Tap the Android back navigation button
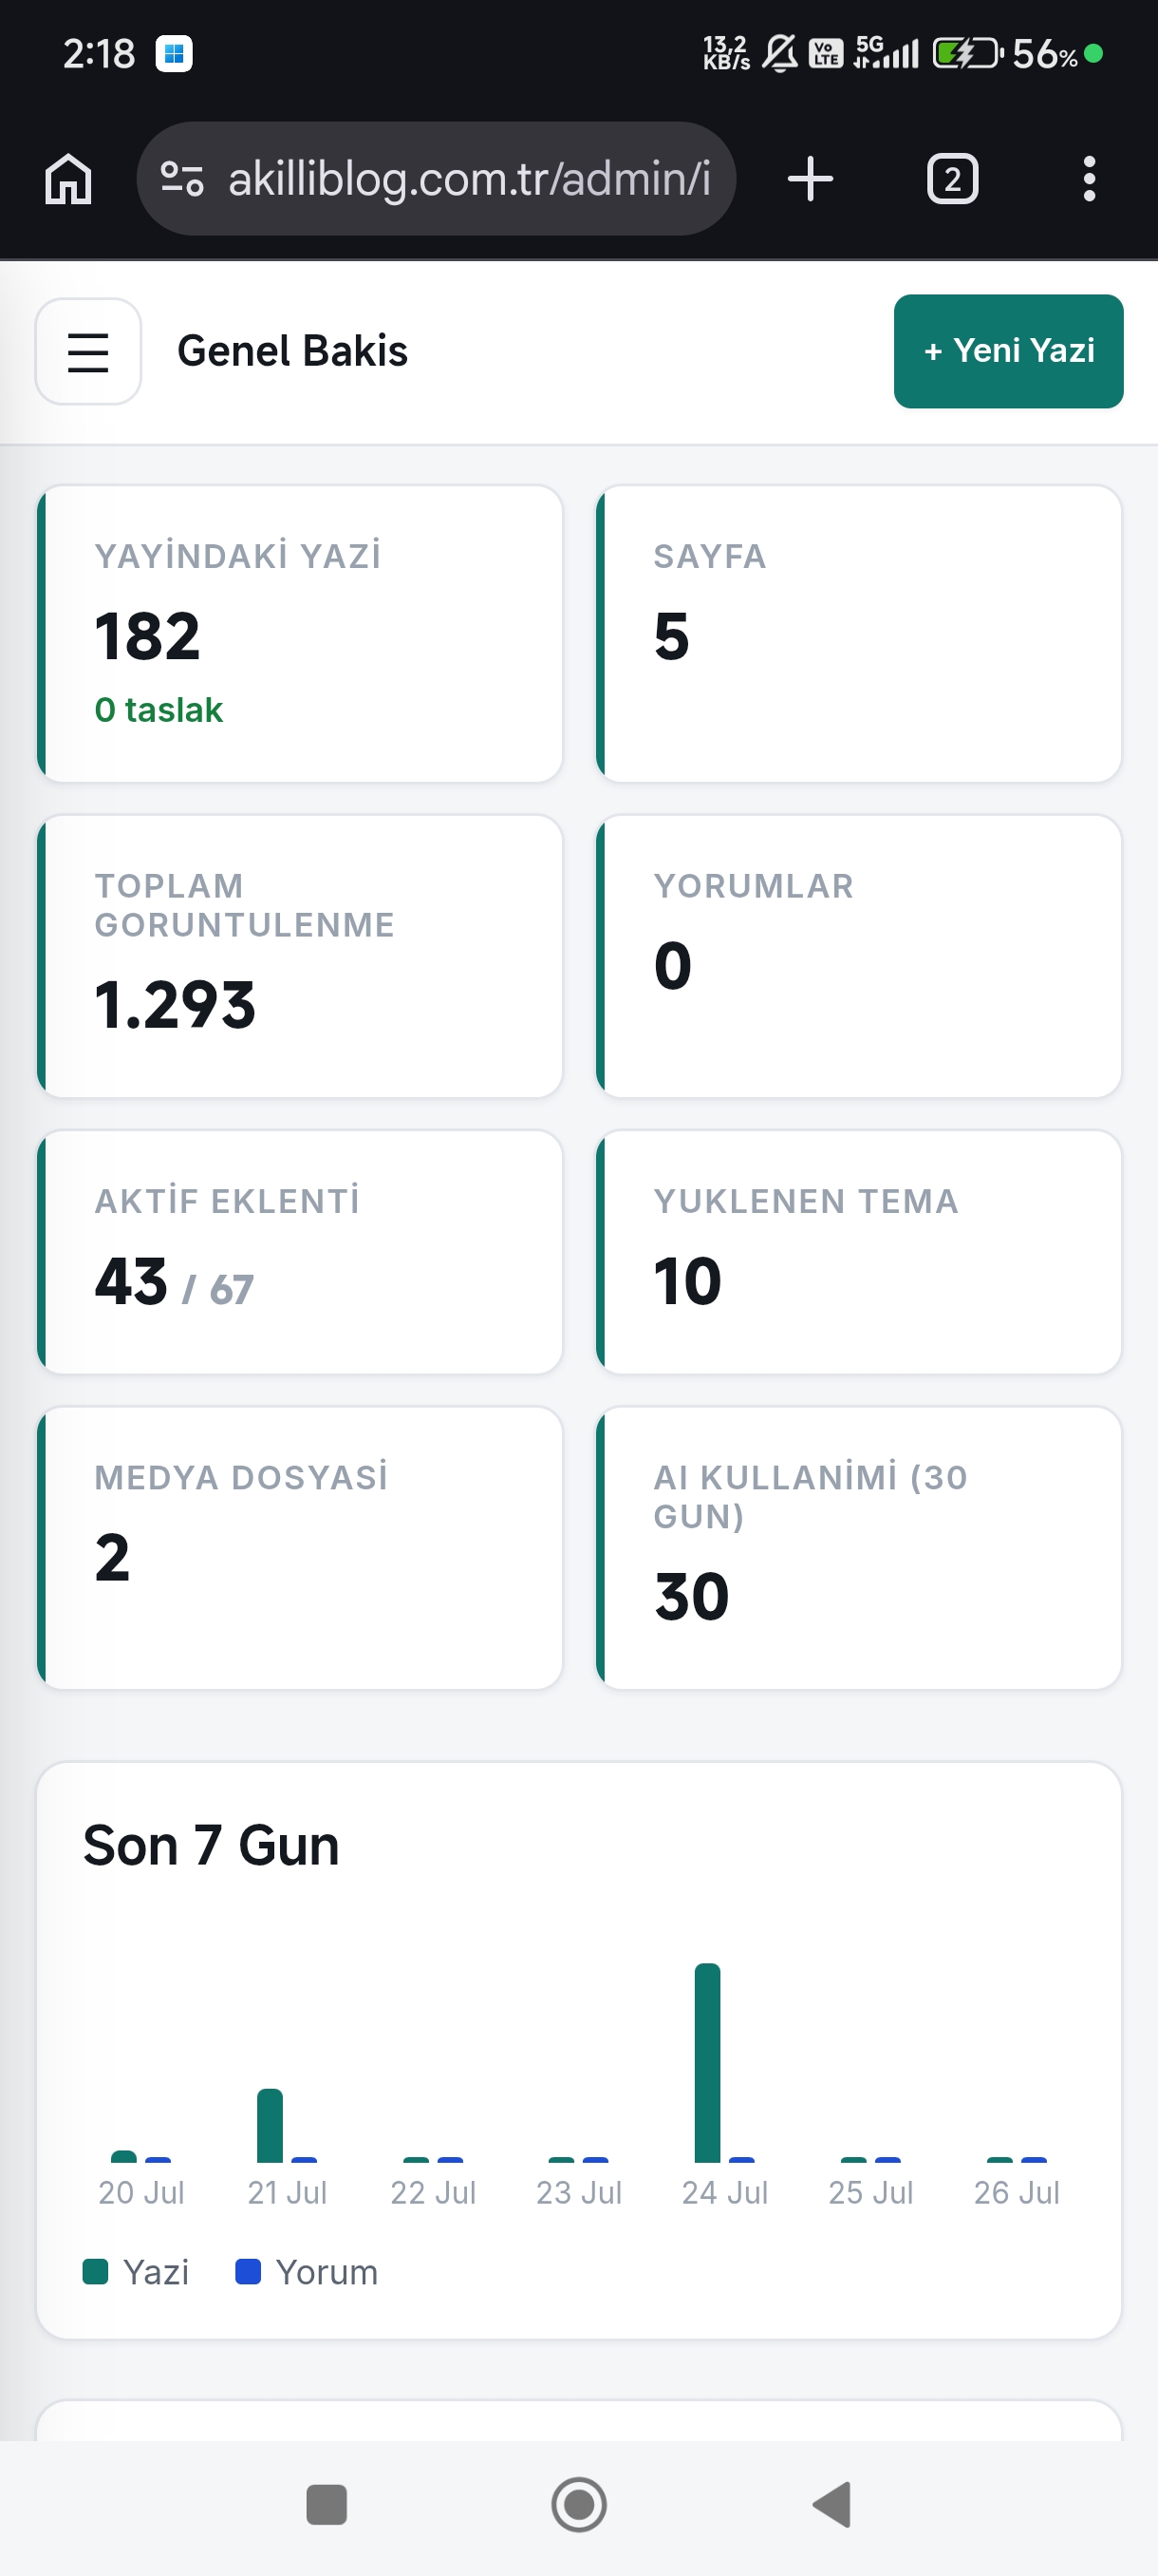The height and width of the screenshot is (2576, 1158). [x=831, y=2505]
